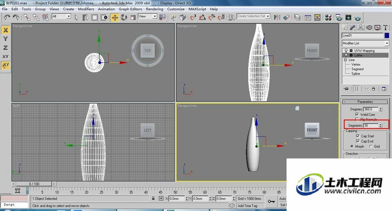Screen dimensions: 392x211
Task: Activate the Select and Move tool
Action: [x=115, y=18]
